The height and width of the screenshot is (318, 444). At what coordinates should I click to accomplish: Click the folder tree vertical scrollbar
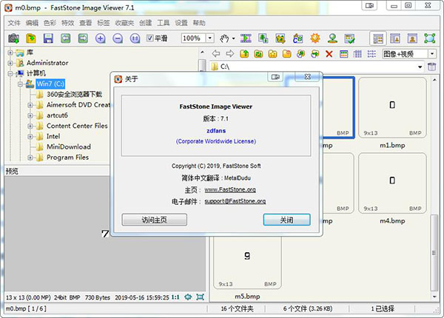pyautogui.click(x=202, y=65)
